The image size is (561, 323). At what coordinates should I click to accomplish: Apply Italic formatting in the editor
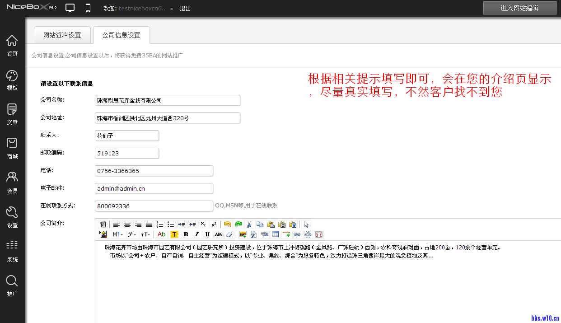coord(196,234)
